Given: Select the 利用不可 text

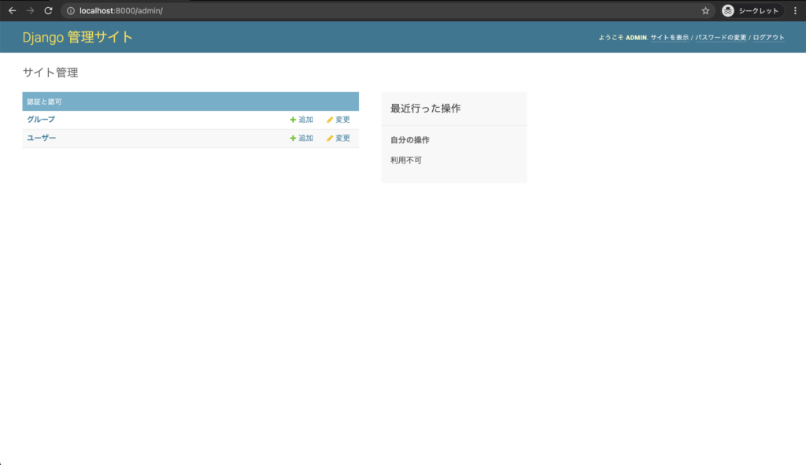Looking at the screenshot, I should [x=406, y=161].
